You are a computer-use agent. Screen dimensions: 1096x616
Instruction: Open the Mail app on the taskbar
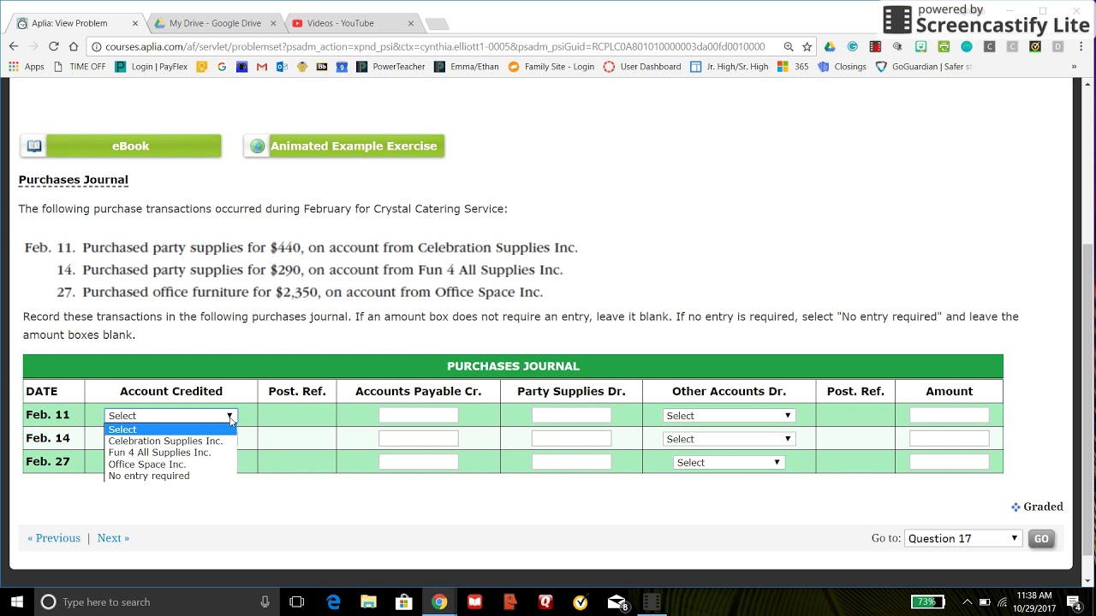point(617,602)
